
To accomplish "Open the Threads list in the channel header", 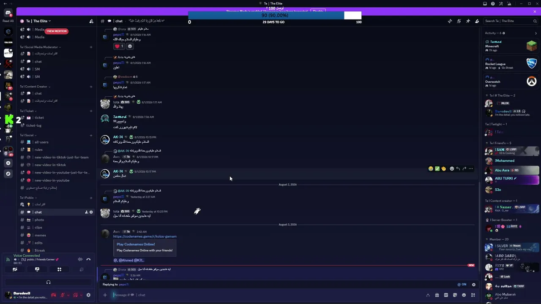I will (450, 21).
